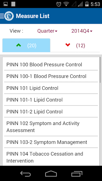The height and width of the screenshot is (181, 102).
Task: Tap the green up arrow icon
Action: pyautogui.click(x=19, y=45)
